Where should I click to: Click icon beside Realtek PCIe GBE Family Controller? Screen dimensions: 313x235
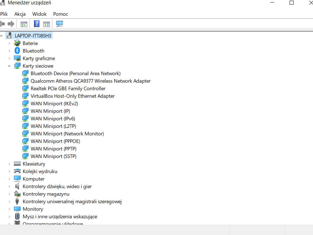25,88
